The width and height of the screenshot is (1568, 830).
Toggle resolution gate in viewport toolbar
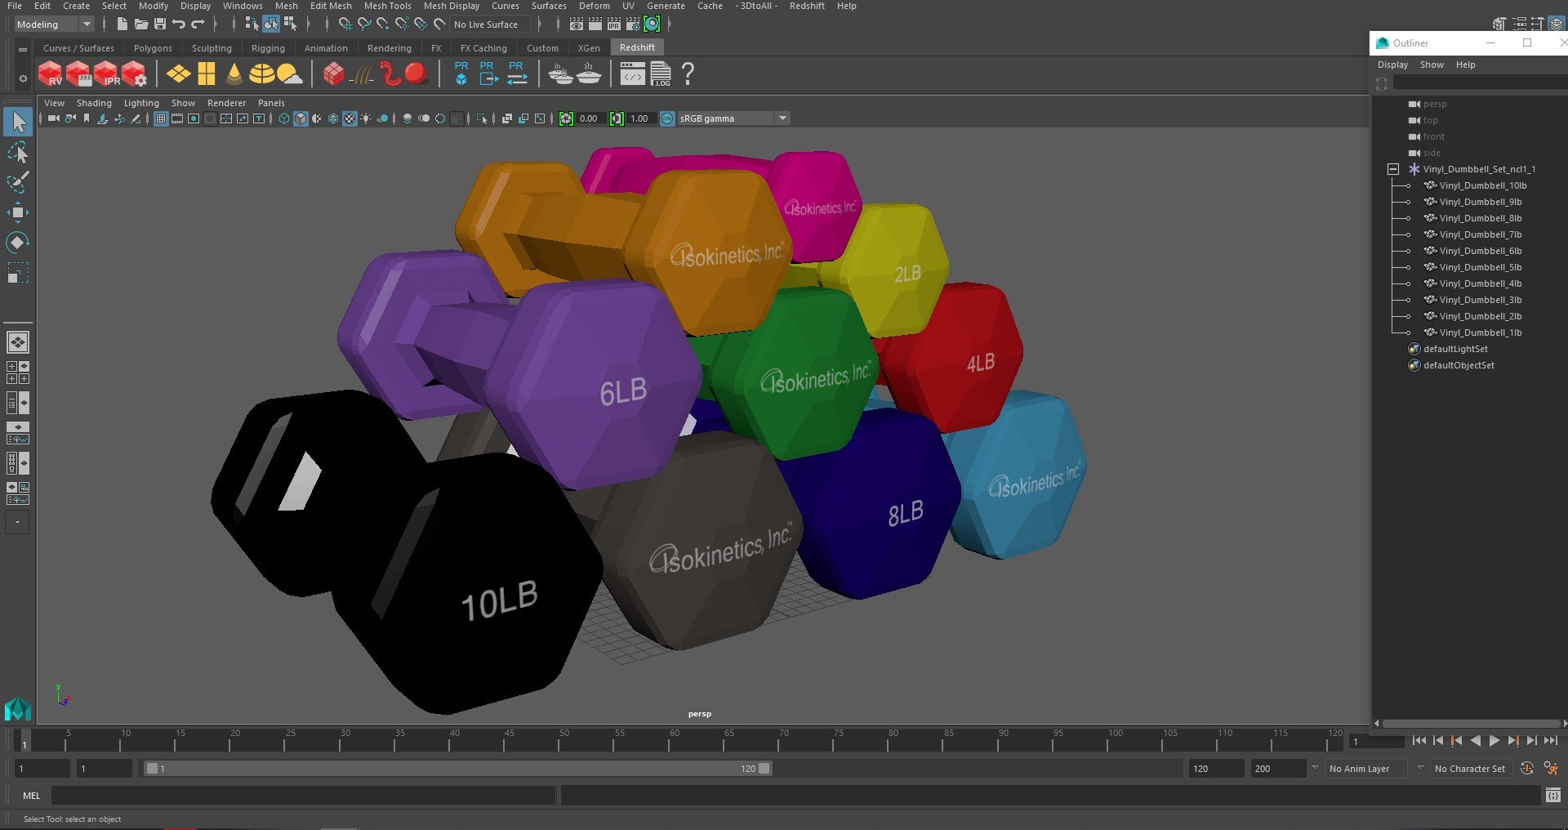(x=194, y=118)
